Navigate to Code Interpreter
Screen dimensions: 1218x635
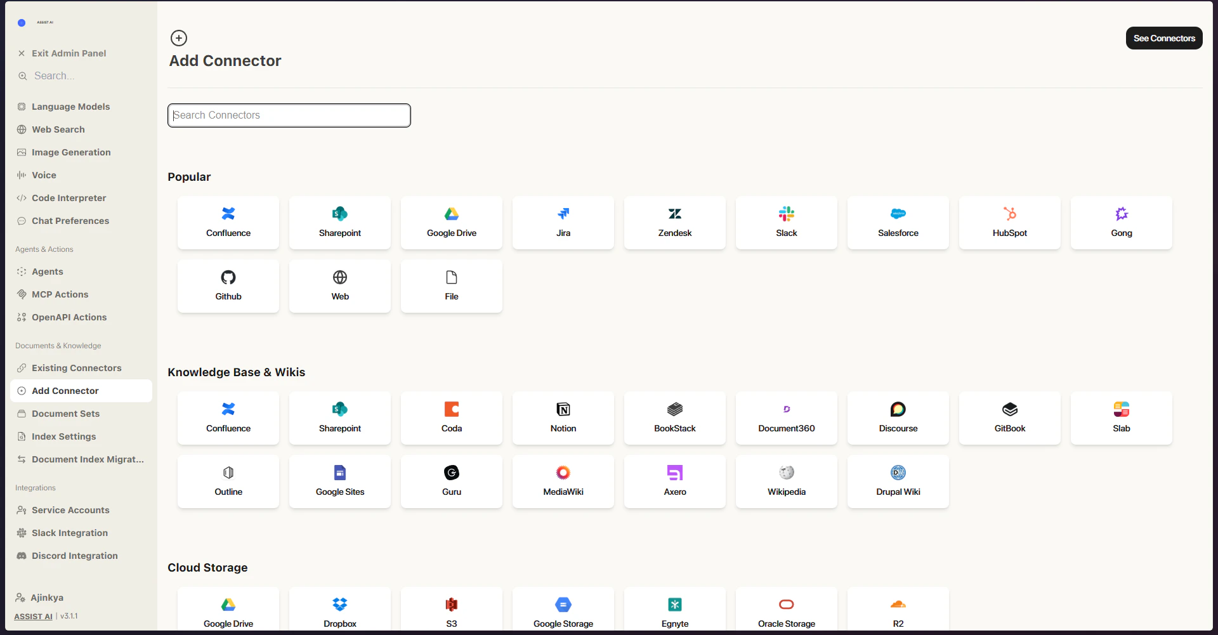81,198
